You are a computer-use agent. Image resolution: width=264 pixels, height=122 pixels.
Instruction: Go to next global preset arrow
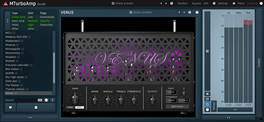[x=166, y=3]
